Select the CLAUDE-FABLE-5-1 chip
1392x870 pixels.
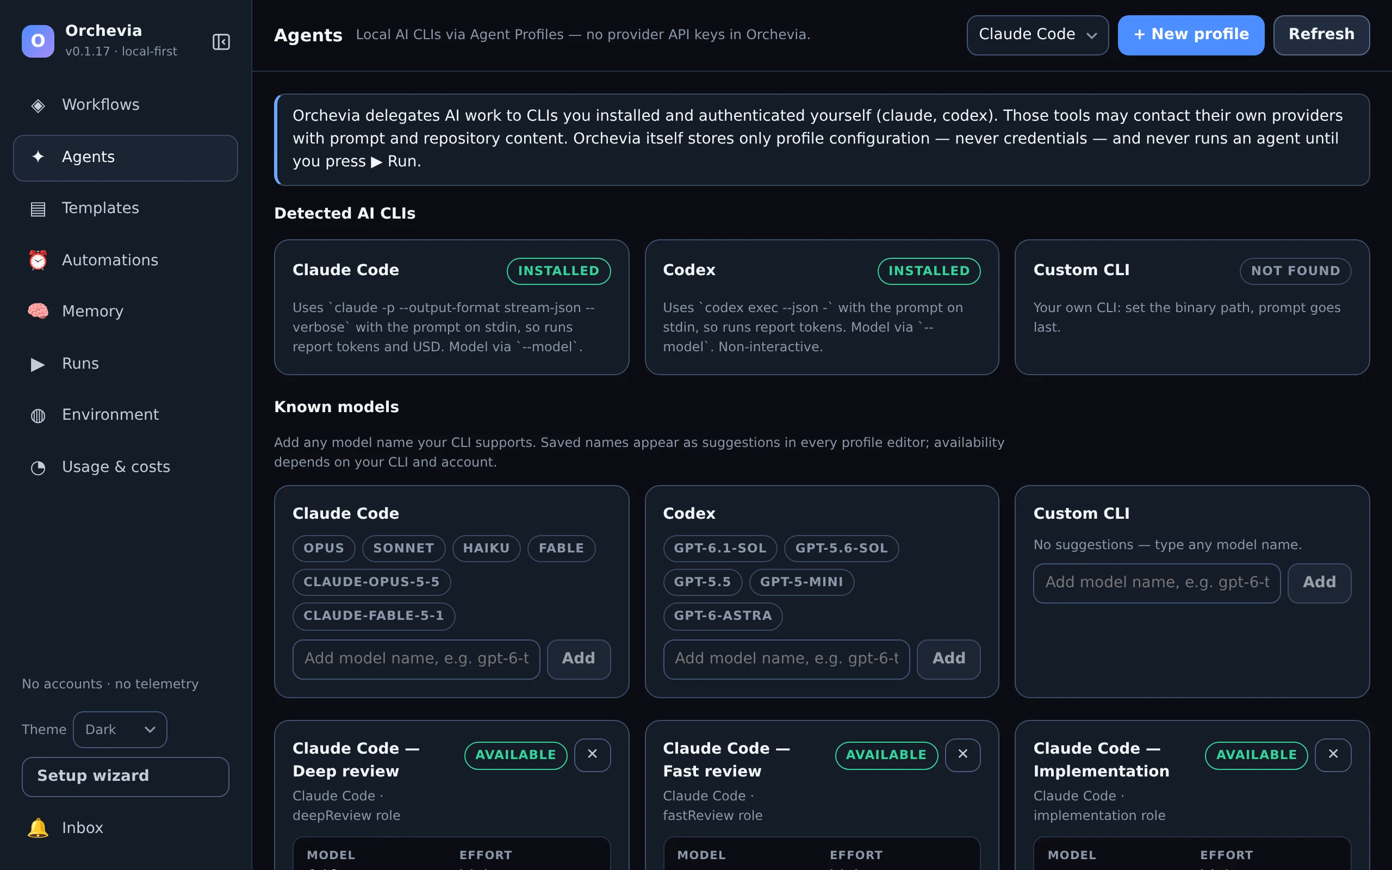pos(374,616)
